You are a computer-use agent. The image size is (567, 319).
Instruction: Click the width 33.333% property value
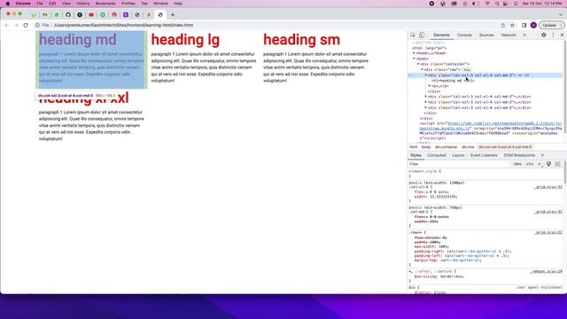[x=443, y=197]
